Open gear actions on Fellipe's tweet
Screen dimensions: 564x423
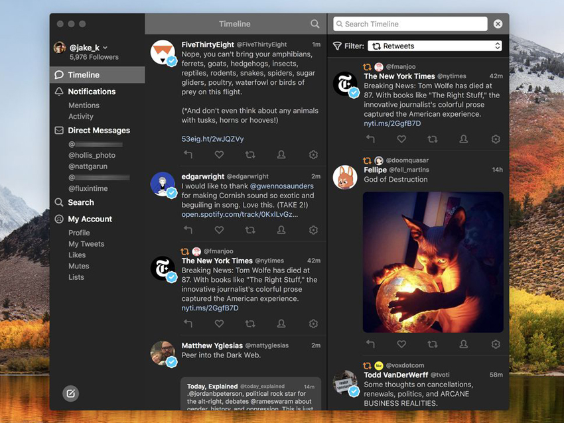[496, 344]
